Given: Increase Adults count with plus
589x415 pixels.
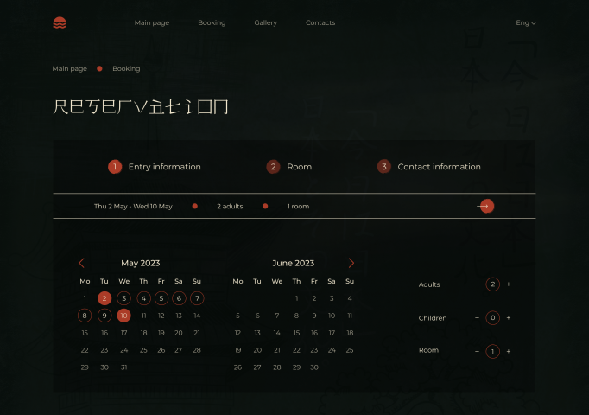Looking at the screenshot, I should [509, 284].
